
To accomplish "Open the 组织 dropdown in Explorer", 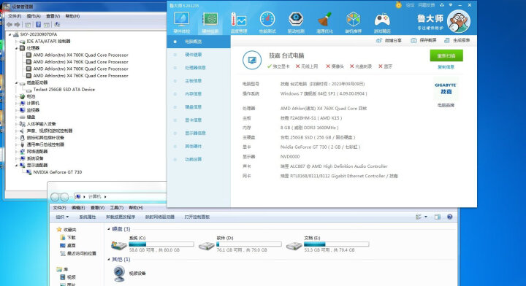I will (x=62, y=217).
